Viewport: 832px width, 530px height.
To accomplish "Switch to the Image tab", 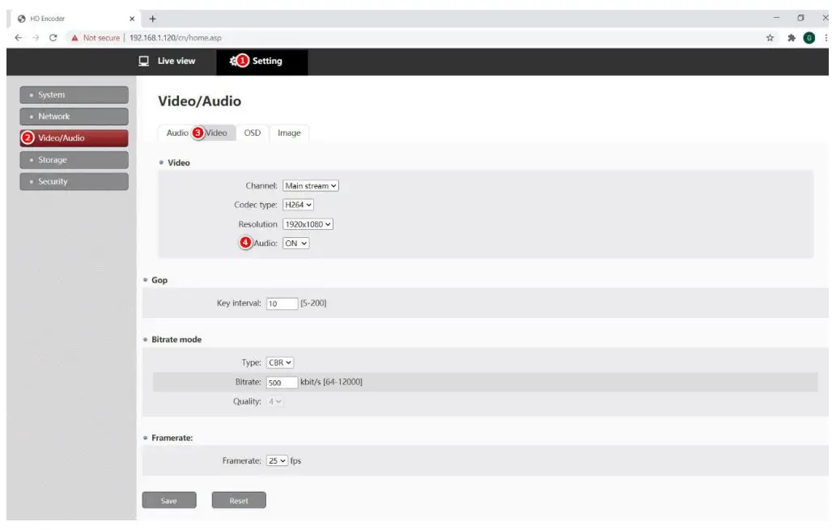I will 289,133.
